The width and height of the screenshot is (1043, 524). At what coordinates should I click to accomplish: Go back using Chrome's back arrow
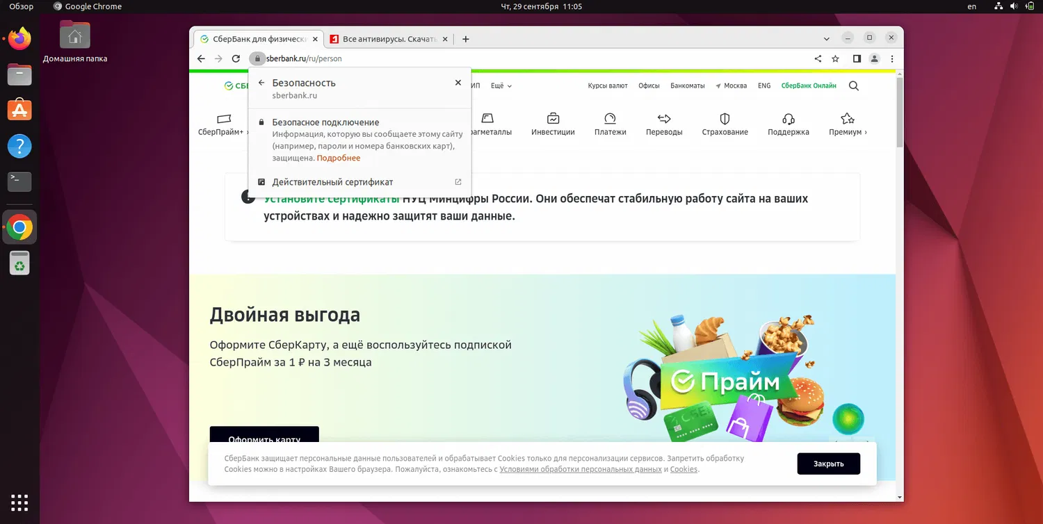(x=201, y=59)
